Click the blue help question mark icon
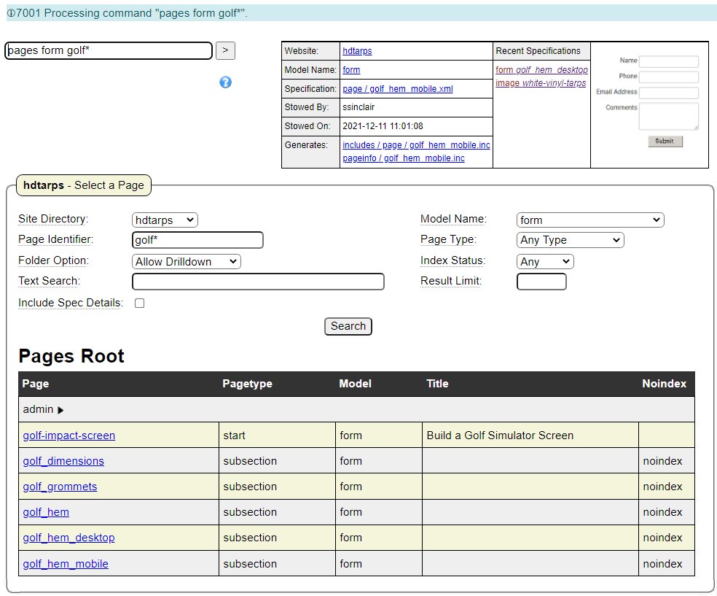The width and height of the screenshot is (717, 596). 225,82
